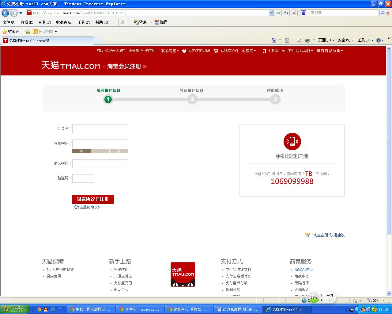This screenshot has height=314, width=392.
Task: Click "淘宝注册"改进建议 link
Action: click(x=328, y=235)
